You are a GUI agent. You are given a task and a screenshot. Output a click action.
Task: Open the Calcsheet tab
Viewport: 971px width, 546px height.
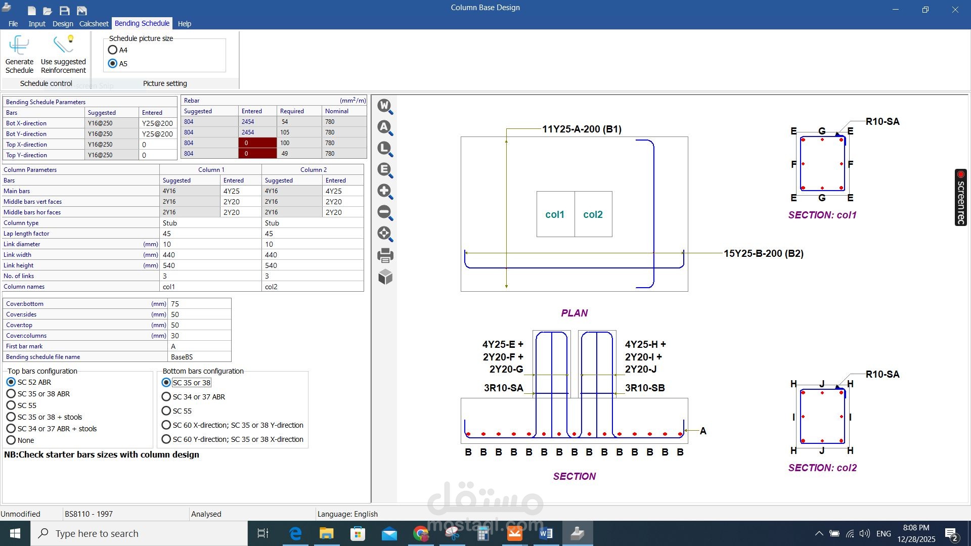point(94,24)
